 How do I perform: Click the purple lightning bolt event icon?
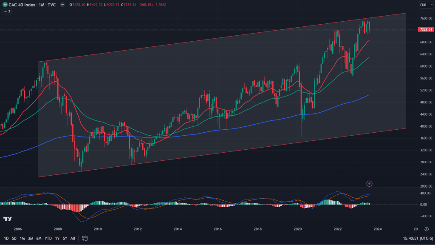pyautogui.click(x=370, y=184)
